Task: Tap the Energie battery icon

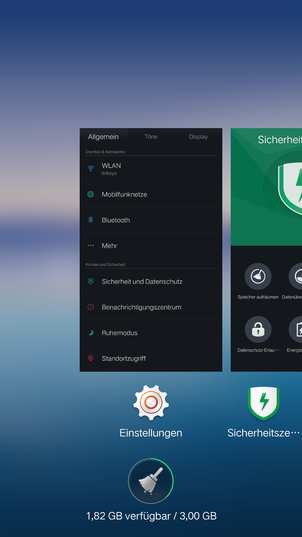Action: pos(296,329)
